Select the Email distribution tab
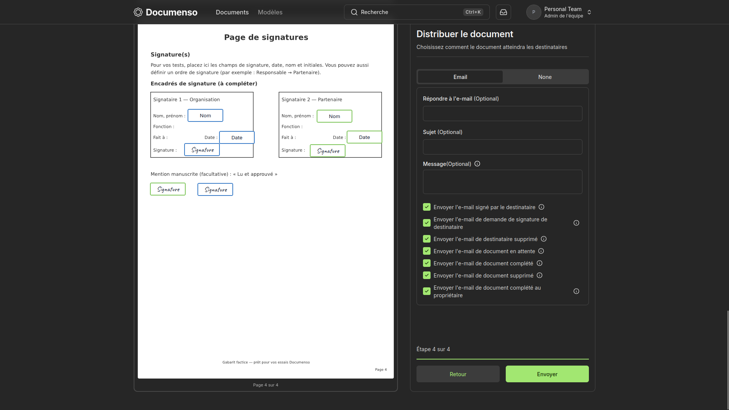The height and width of the screenshot is (410, 729). pyautogui.click(x=460, y=77)
